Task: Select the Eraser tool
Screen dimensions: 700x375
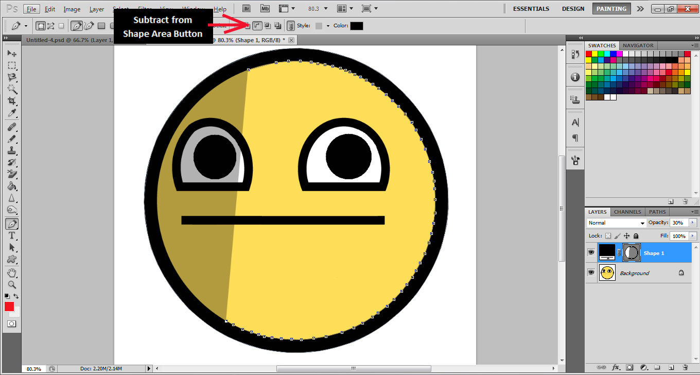Action: coord(11,175)
